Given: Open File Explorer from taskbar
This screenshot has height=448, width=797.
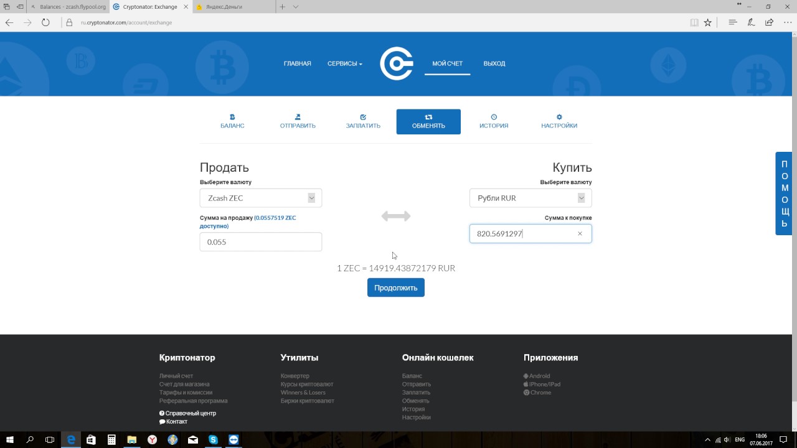Looking at the screenshot, I should (x=132, y=439).
